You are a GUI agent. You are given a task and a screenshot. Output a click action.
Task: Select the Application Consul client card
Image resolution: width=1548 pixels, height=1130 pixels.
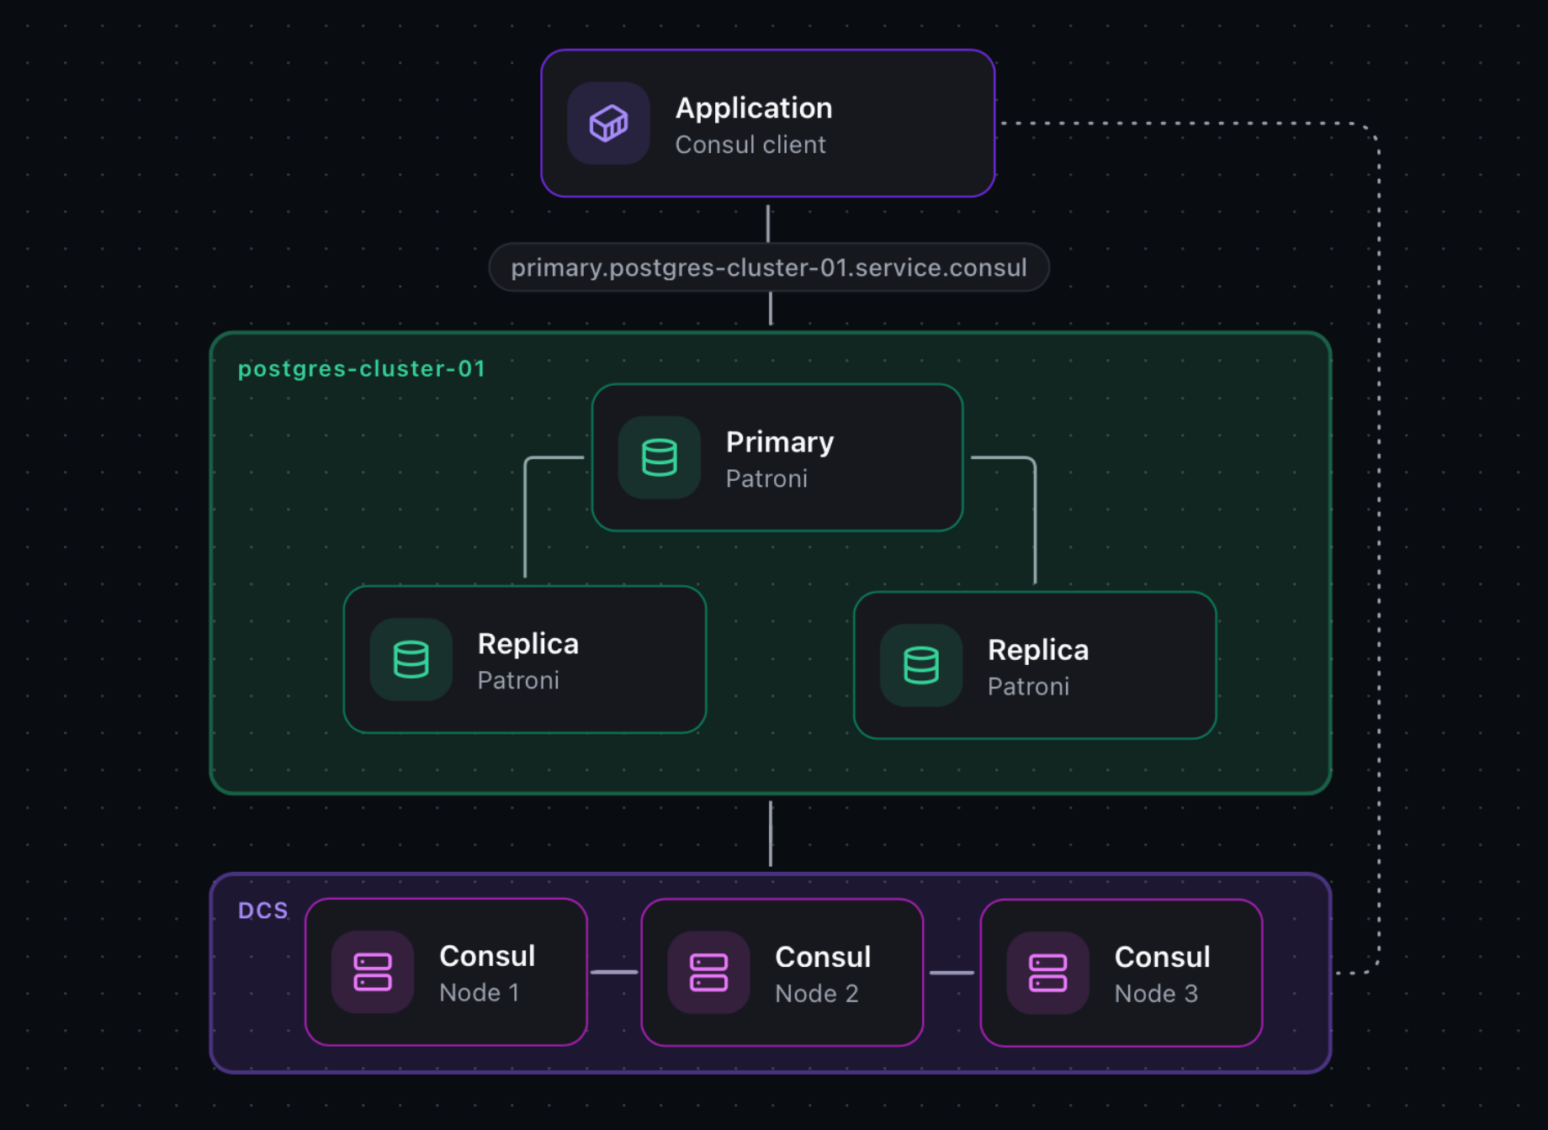(x=768, y=124)
